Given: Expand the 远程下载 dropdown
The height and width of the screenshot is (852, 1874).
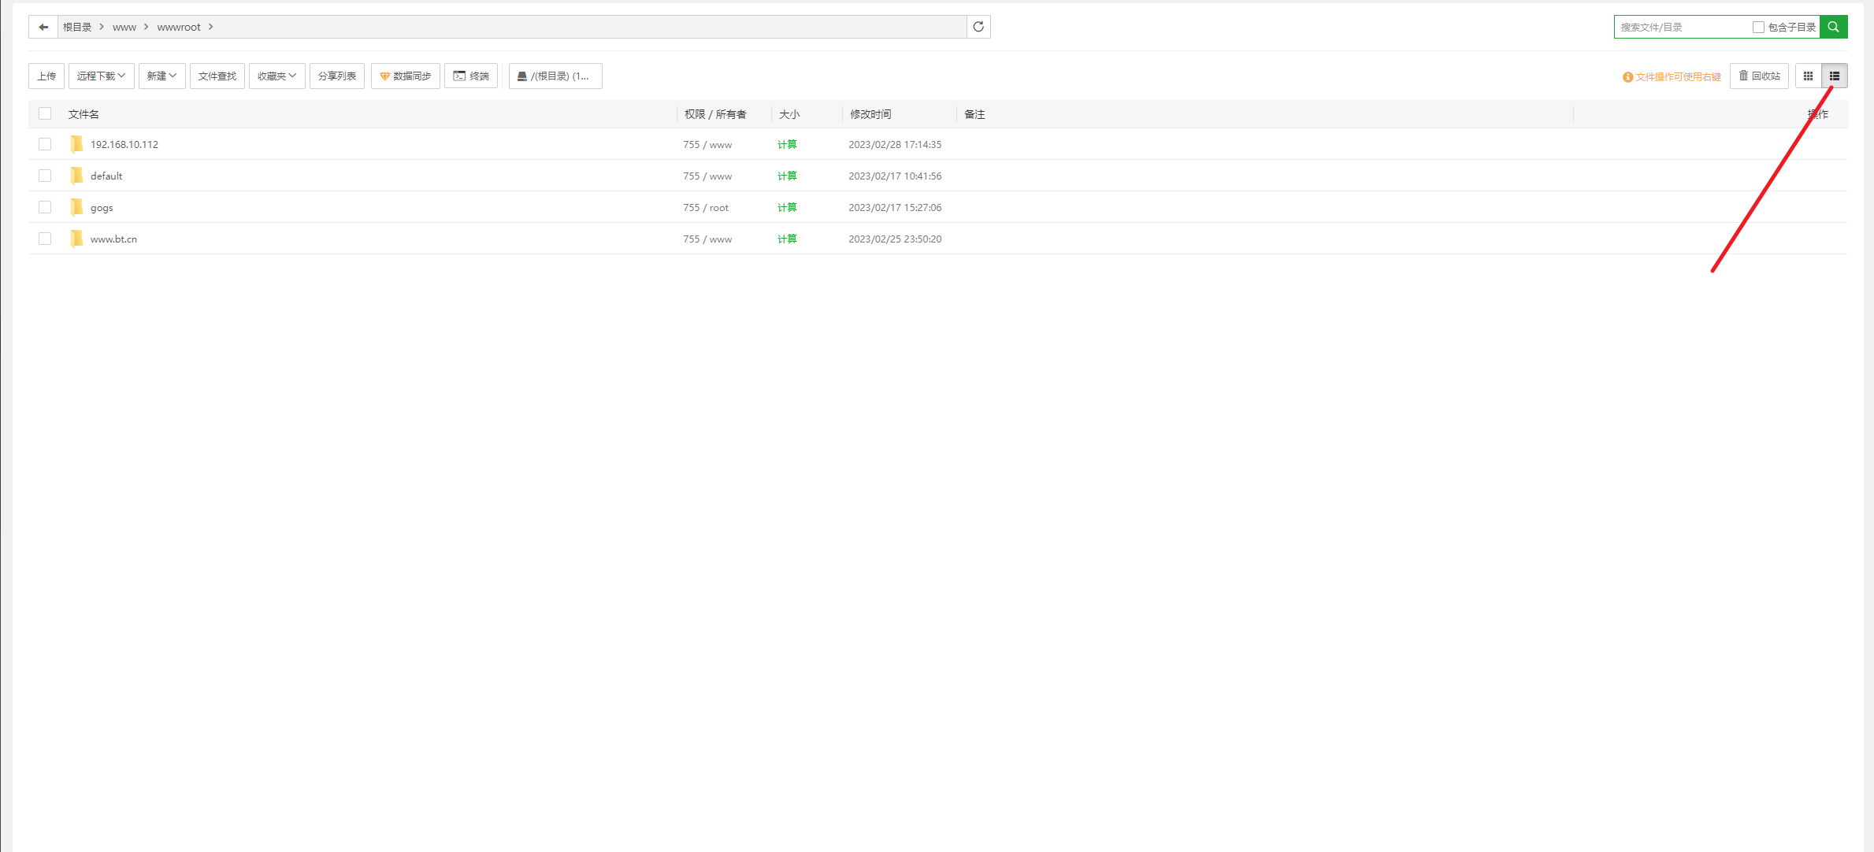Looking at the screenshot, I should (101, 76).
